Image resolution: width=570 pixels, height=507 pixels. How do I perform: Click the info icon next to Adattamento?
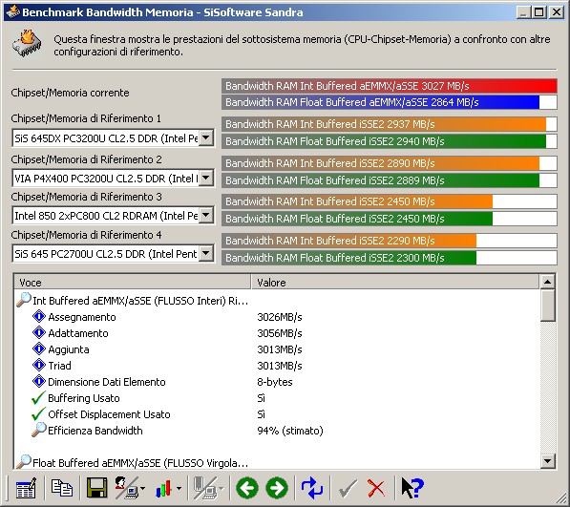[39, 332]
